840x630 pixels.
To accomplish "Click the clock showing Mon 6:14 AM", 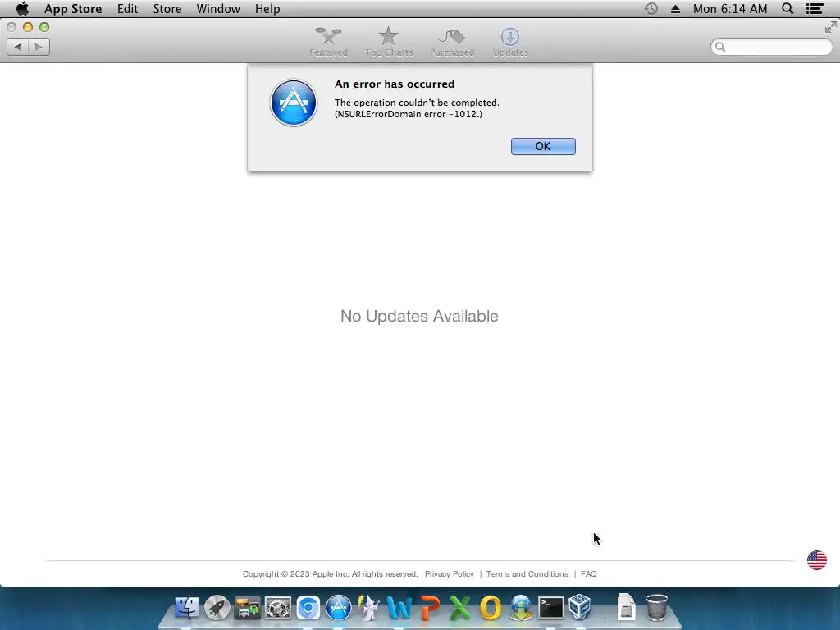I will click(730, 9).
